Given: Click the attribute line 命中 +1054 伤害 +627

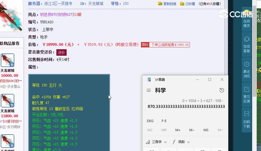Looking at the screenshot, I should [x=51, y=97].
